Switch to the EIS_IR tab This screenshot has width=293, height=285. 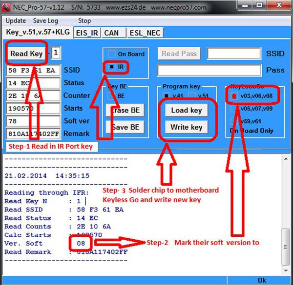(87, 33)
